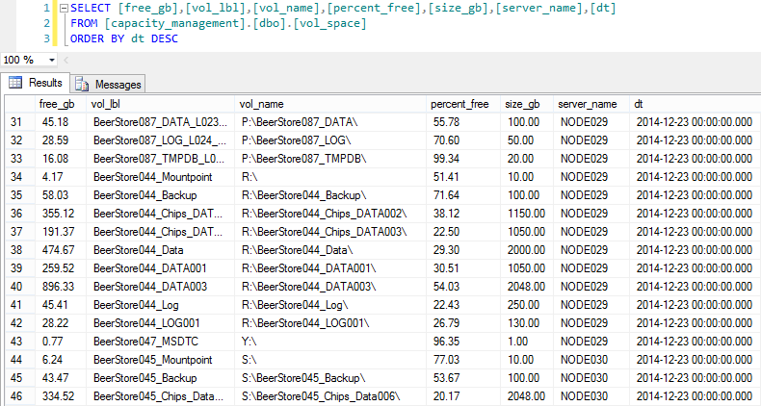Collapse the SELECT query outline block
Screen dimensions: 761x406
pyautogui.click(x=63, y=8)
